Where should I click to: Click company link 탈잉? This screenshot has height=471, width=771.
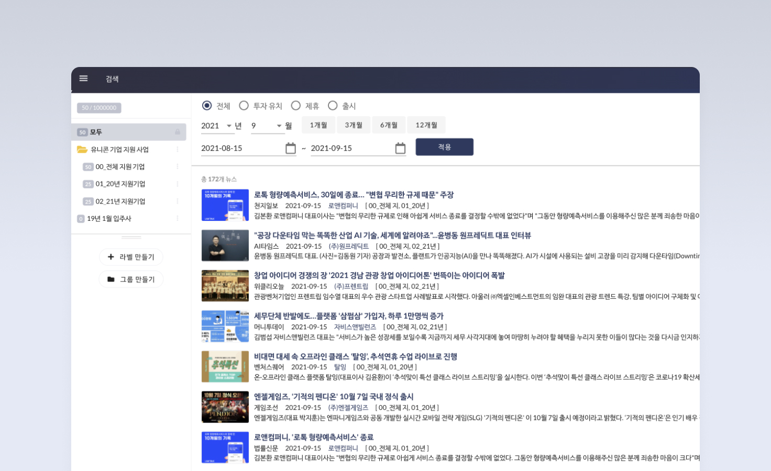tap(340, 367)
